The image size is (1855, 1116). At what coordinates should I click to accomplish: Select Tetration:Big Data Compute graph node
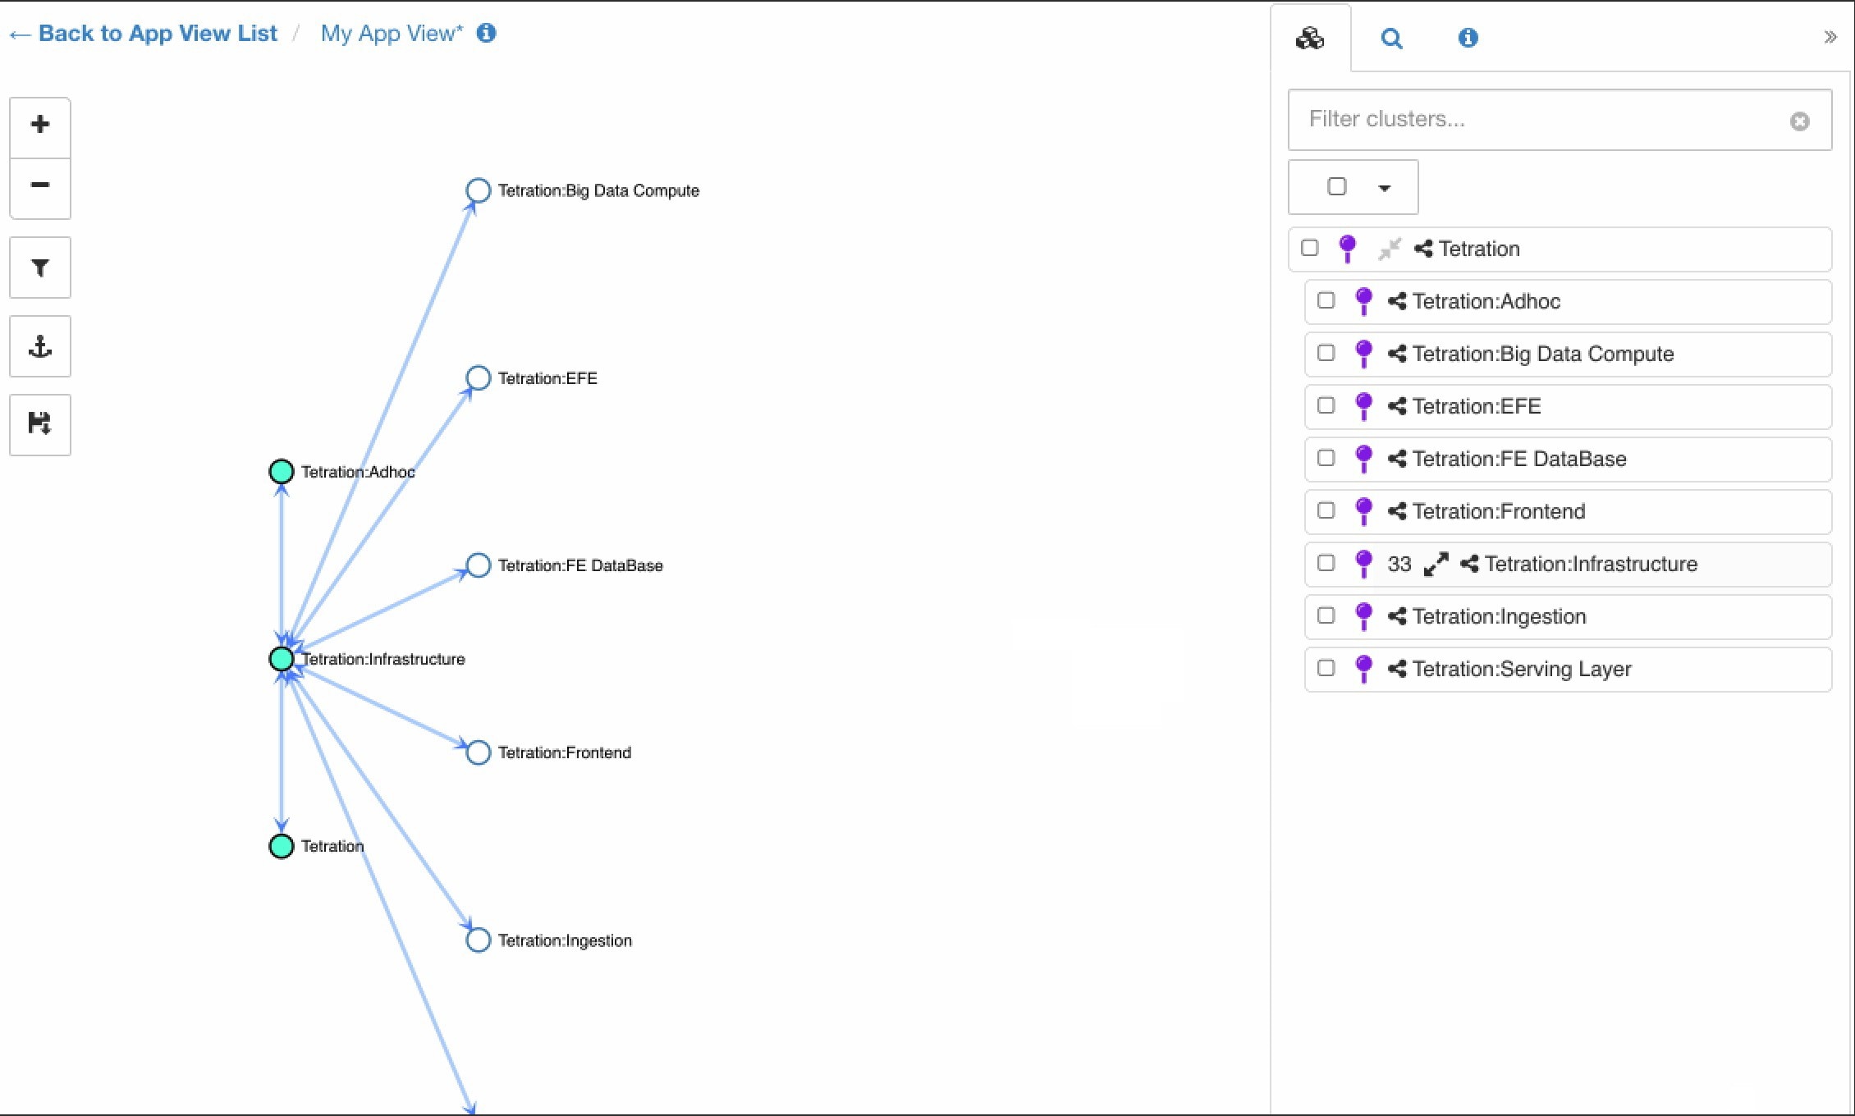click(x=478, y=190)
